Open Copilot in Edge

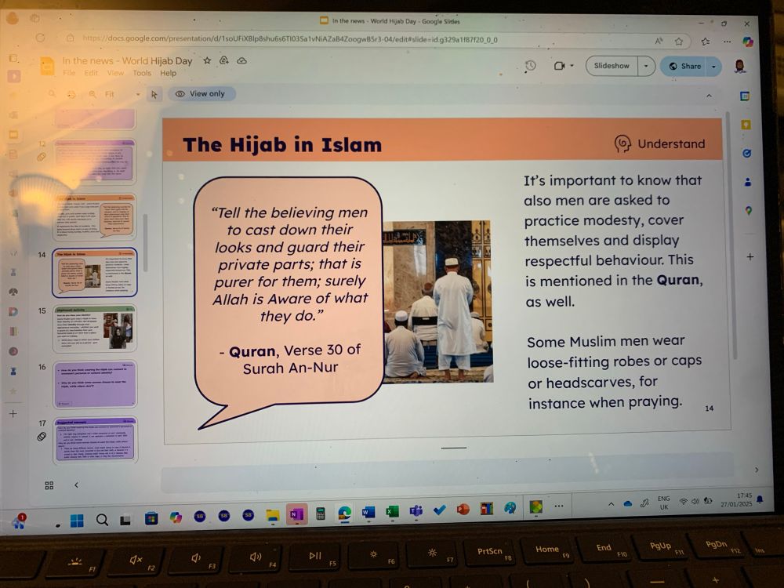pos(748,42)
